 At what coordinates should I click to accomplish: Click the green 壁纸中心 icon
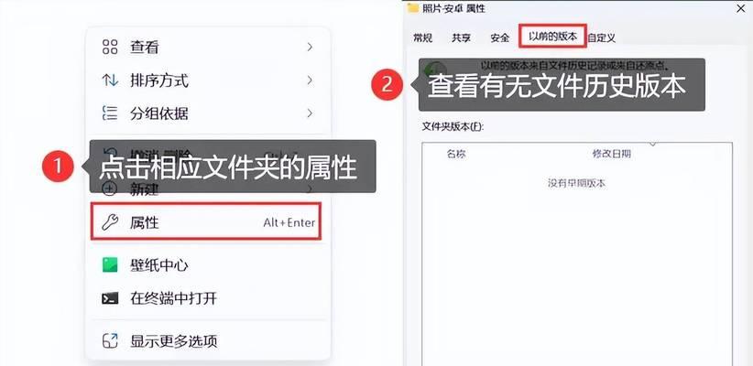(110, 264)
